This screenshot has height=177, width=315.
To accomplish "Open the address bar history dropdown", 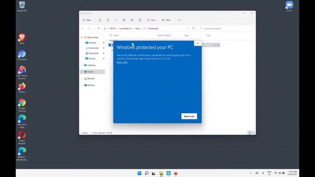I will pyautogui.click(x=188, y=29).
